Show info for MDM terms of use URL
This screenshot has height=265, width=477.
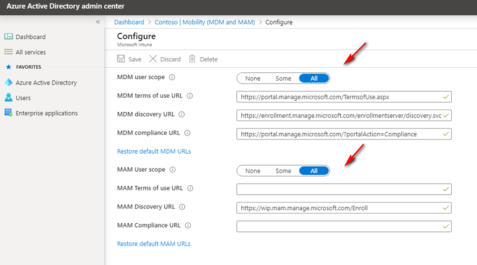tap(190, 96)
